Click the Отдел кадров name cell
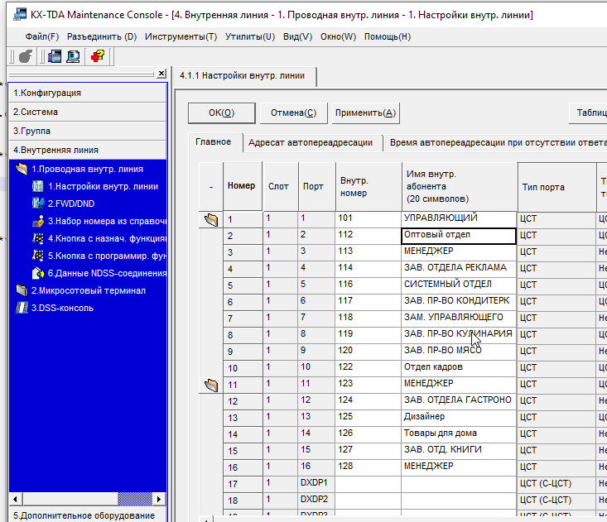The image size is (607, 522). (x=459, y=368)
